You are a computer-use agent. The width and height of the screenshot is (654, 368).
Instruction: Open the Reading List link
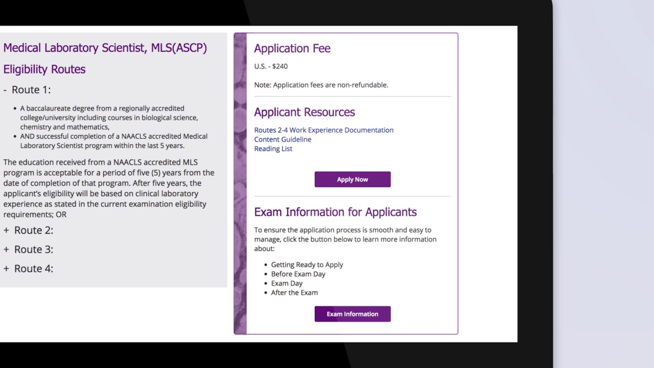[x=273, y=149]
